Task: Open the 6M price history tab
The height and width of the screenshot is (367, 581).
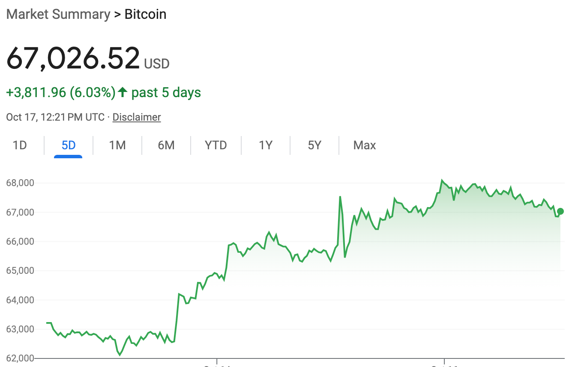Action: (166, 145)
